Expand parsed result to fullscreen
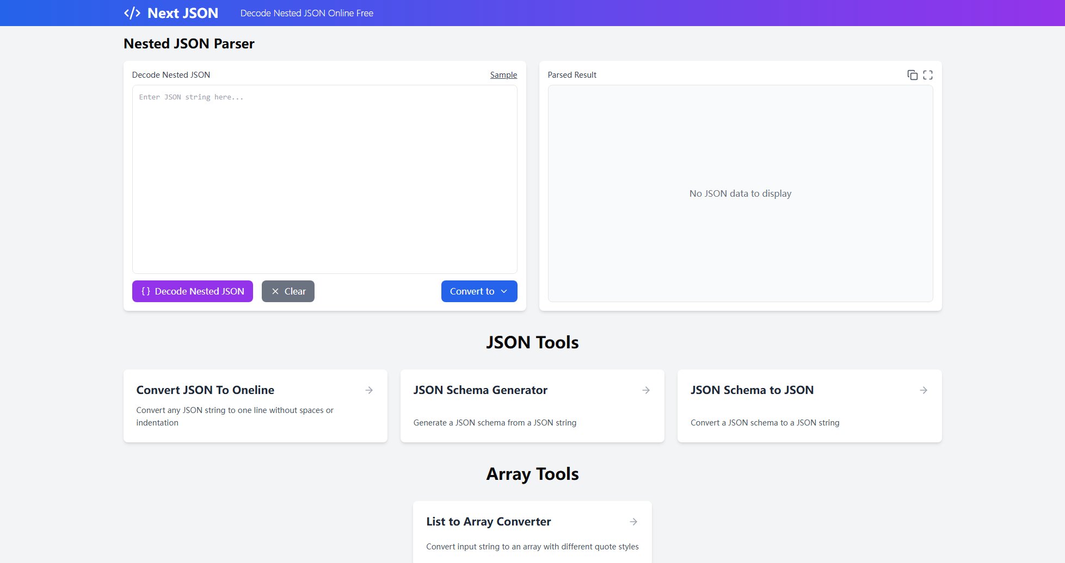Viewport: 1065px width, 563px height. (928, 75)
